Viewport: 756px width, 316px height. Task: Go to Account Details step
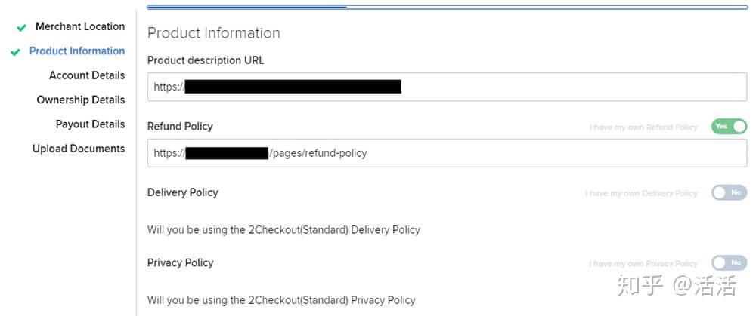click(86, 75)
